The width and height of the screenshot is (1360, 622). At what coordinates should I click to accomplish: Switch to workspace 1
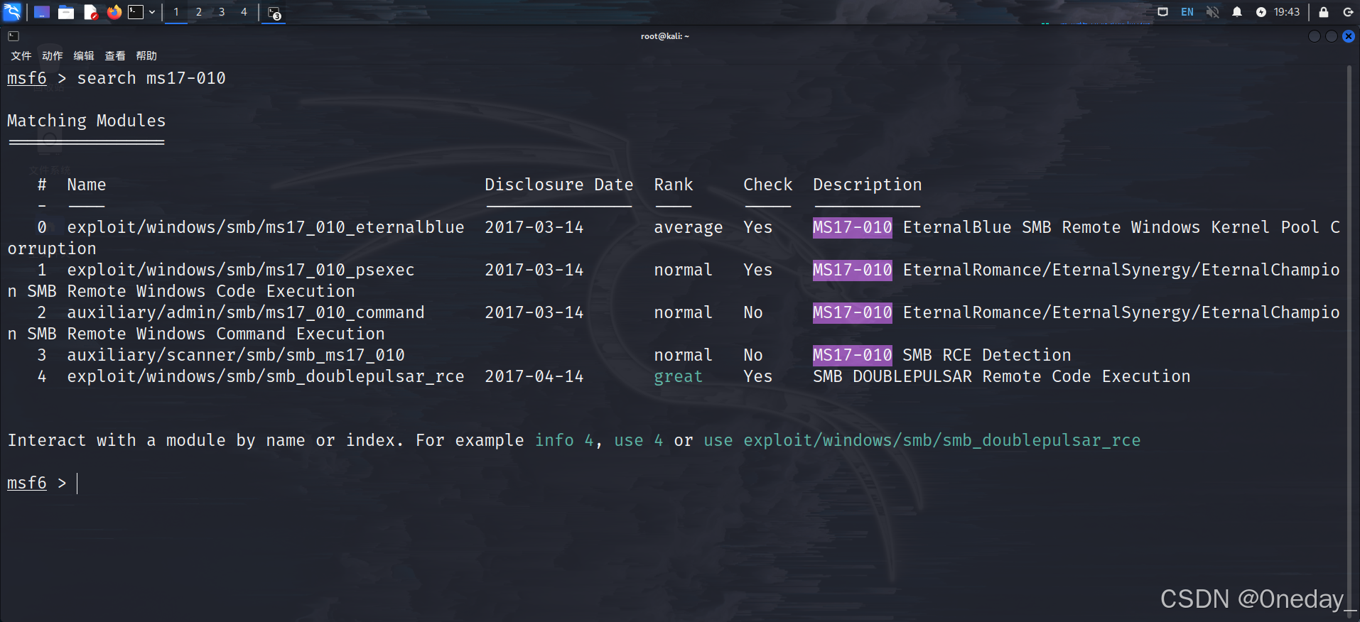tap(176, 12)
